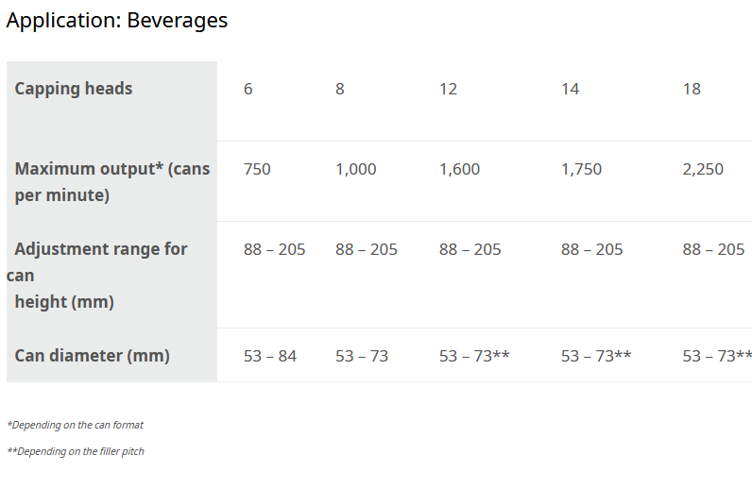
Task: Click the 1,600 maximum output value
Action: click(460, 170)
